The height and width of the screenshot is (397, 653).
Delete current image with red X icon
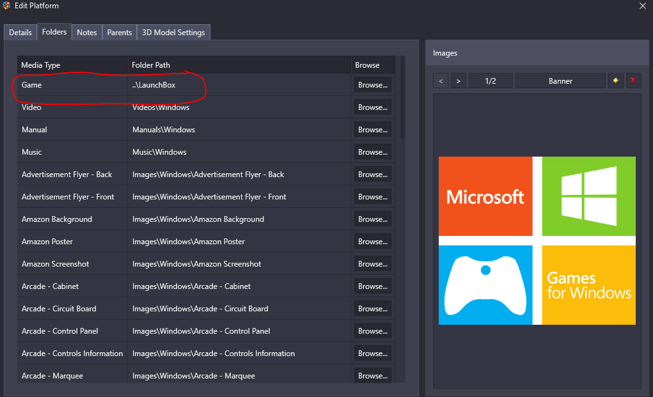point(633,81)
